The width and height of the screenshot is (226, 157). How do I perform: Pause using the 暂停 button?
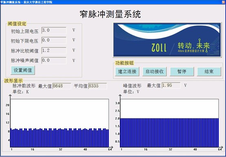click(x=182, y=71)
